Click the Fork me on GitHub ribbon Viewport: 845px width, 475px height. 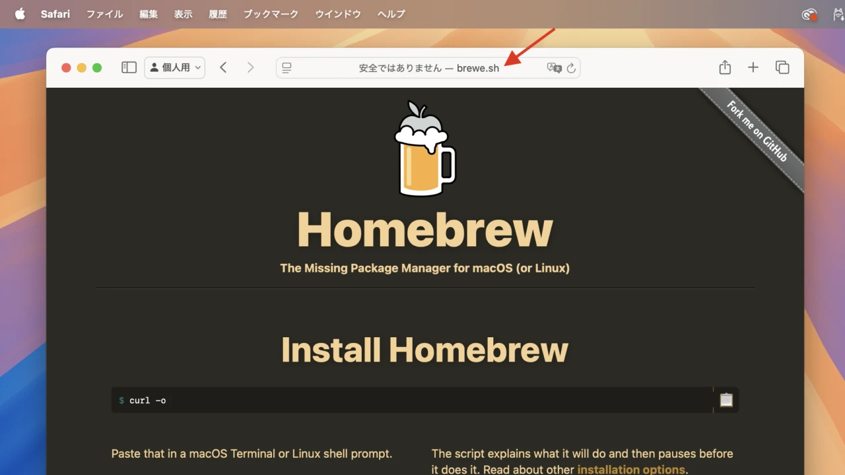pos(757,131)
